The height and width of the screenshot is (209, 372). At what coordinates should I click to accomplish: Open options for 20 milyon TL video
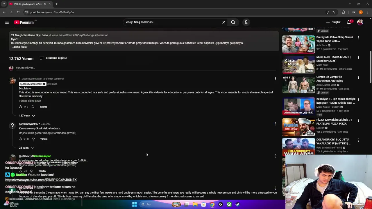pyautogui.click(x=359, y=99)
